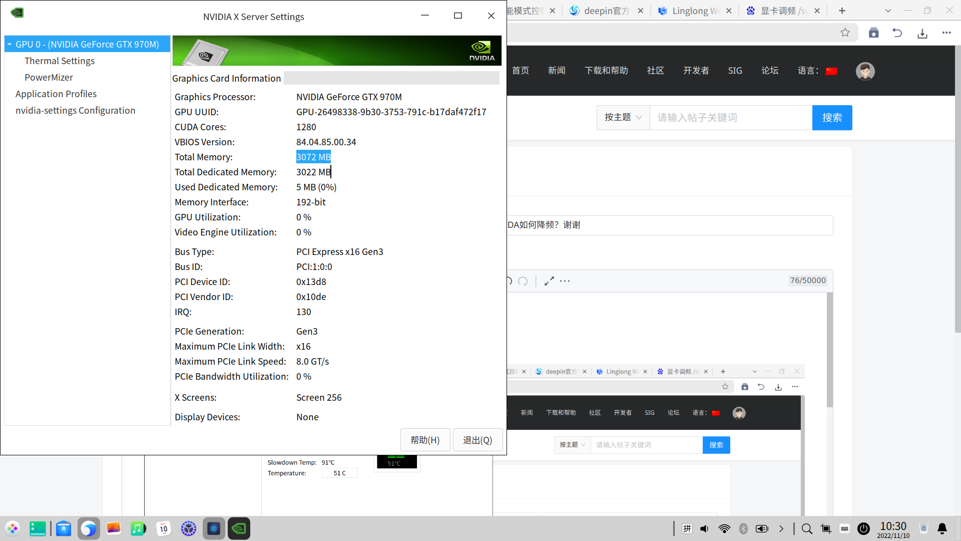The width and height of the screenshot is (961, 541).
Task: Open Thermal Settings in sidebar
Action: (x=59, y=61)
